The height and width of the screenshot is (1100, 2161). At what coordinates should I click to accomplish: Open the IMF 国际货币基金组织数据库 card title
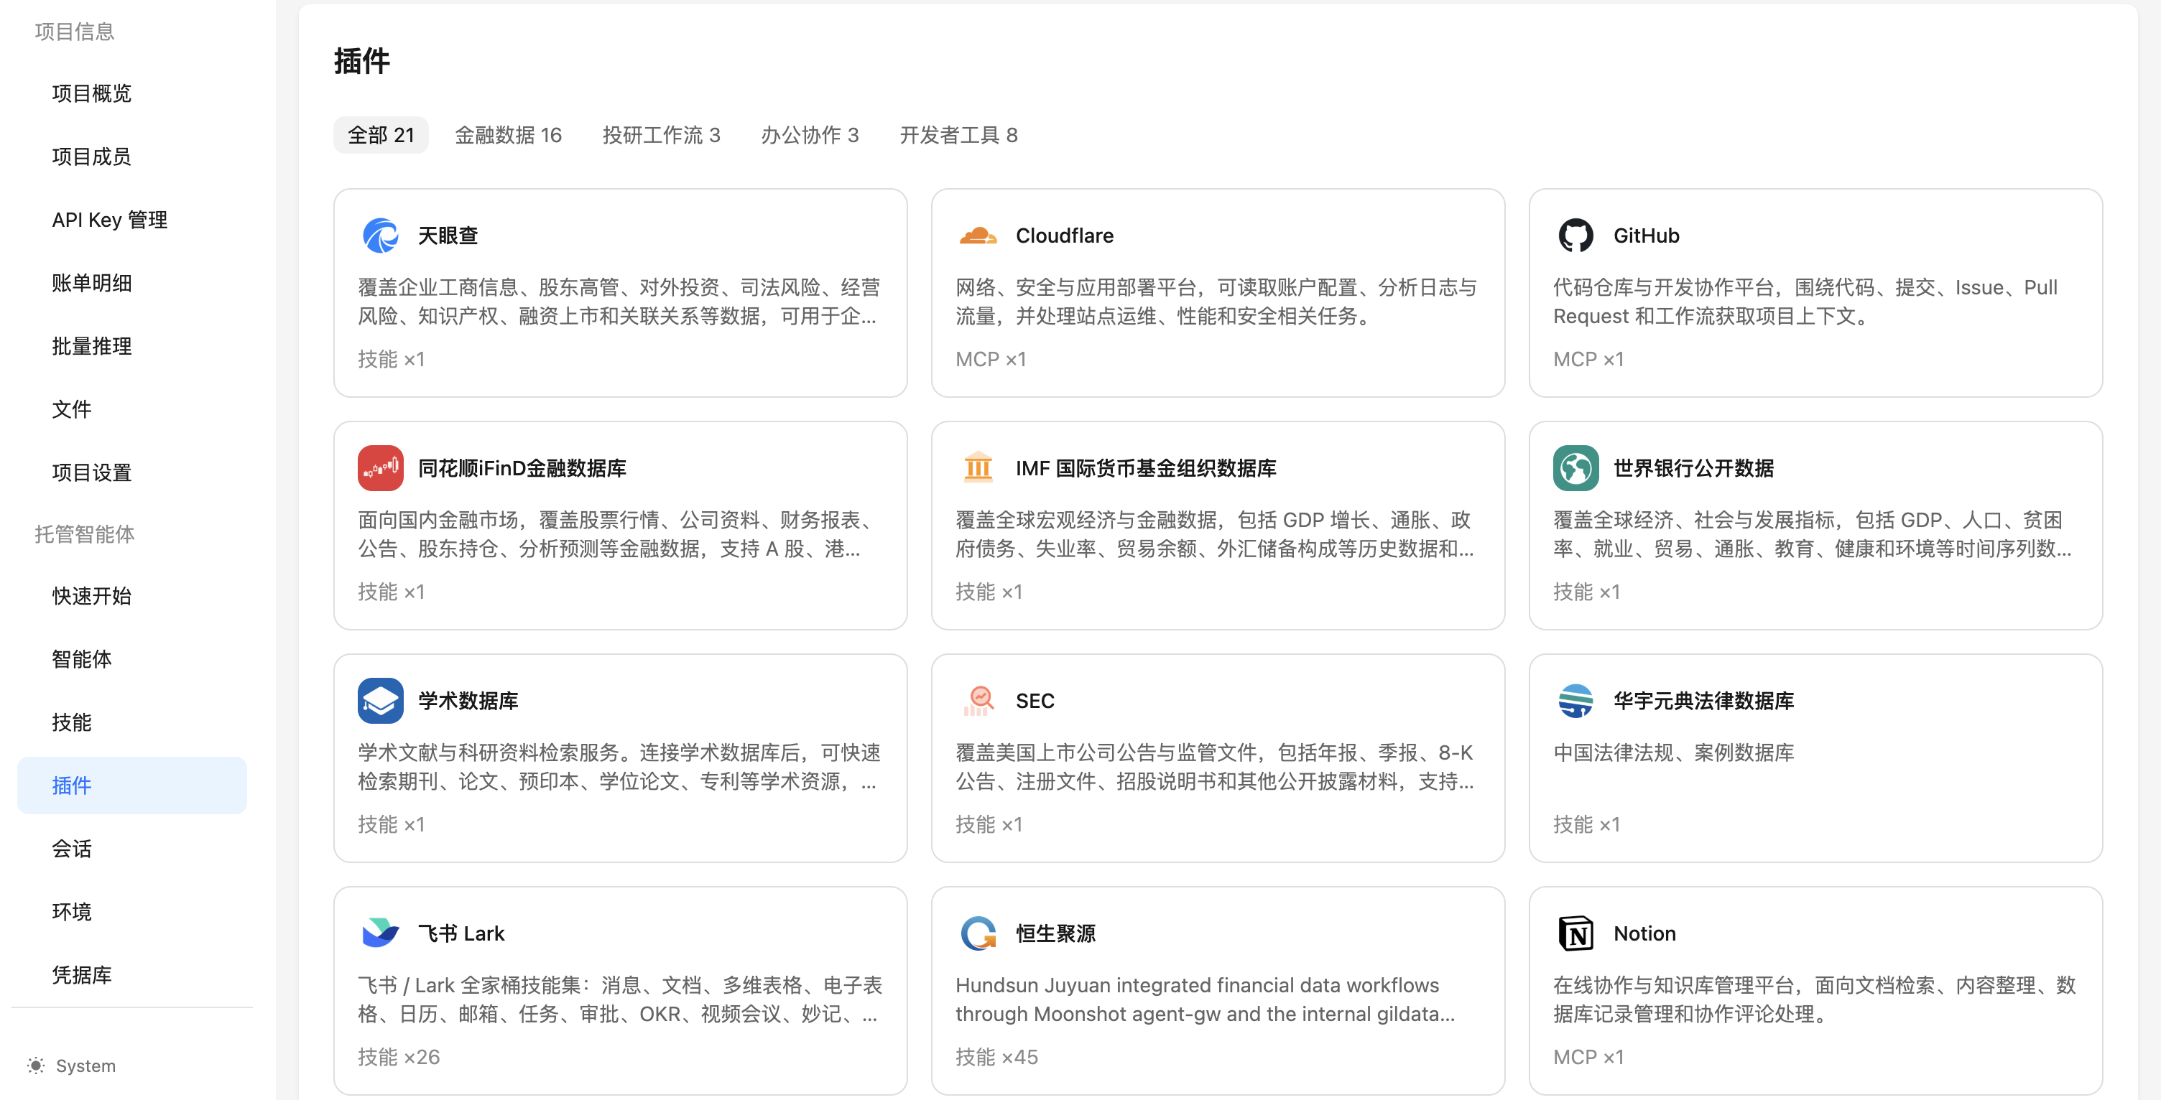1146,468
